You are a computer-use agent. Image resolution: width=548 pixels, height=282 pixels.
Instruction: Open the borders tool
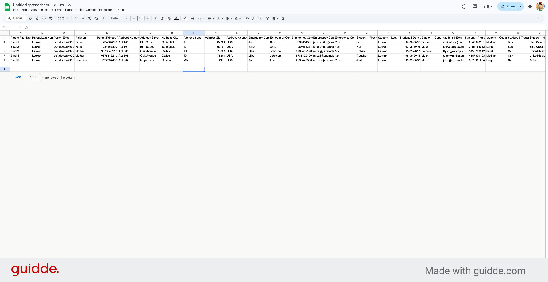192,18
